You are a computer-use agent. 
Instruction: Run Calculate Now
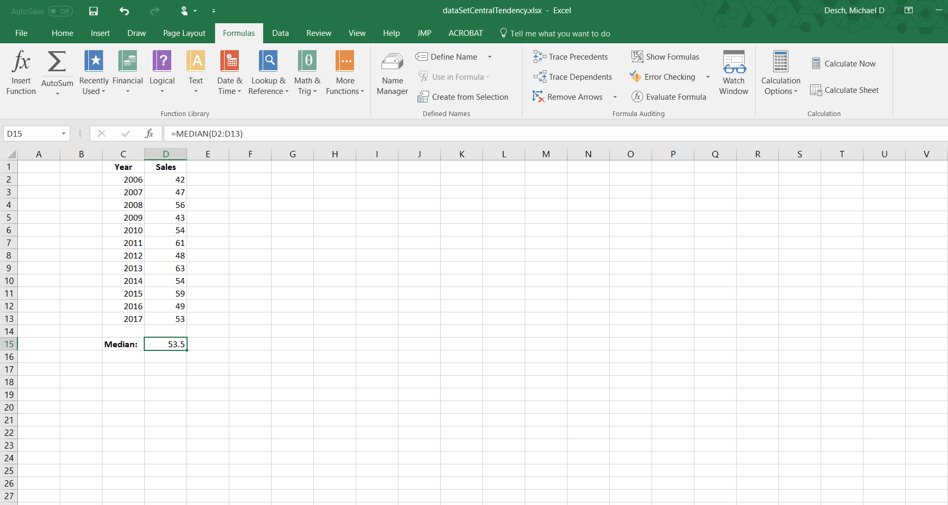click(x=844, y=64)
